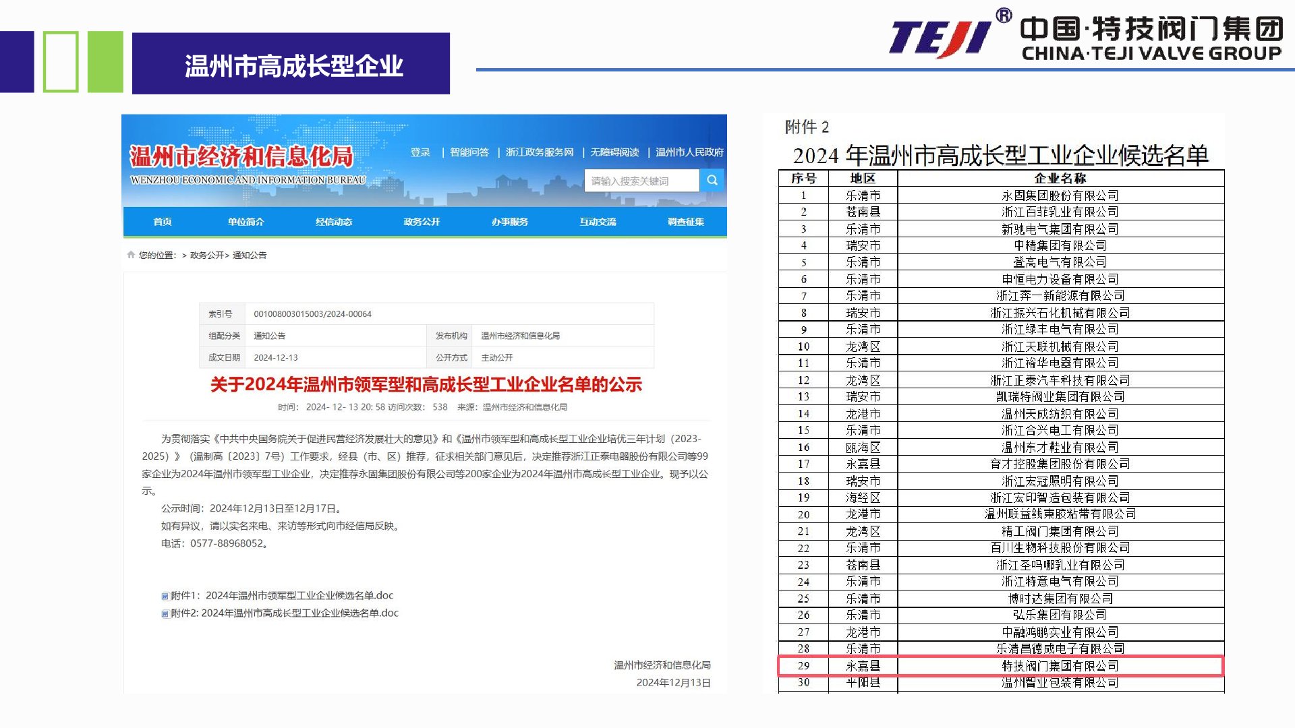Click the slide title 温州市高成长型企业
The width and height of the screenshot is (1295, 728).
pos(294,66)
